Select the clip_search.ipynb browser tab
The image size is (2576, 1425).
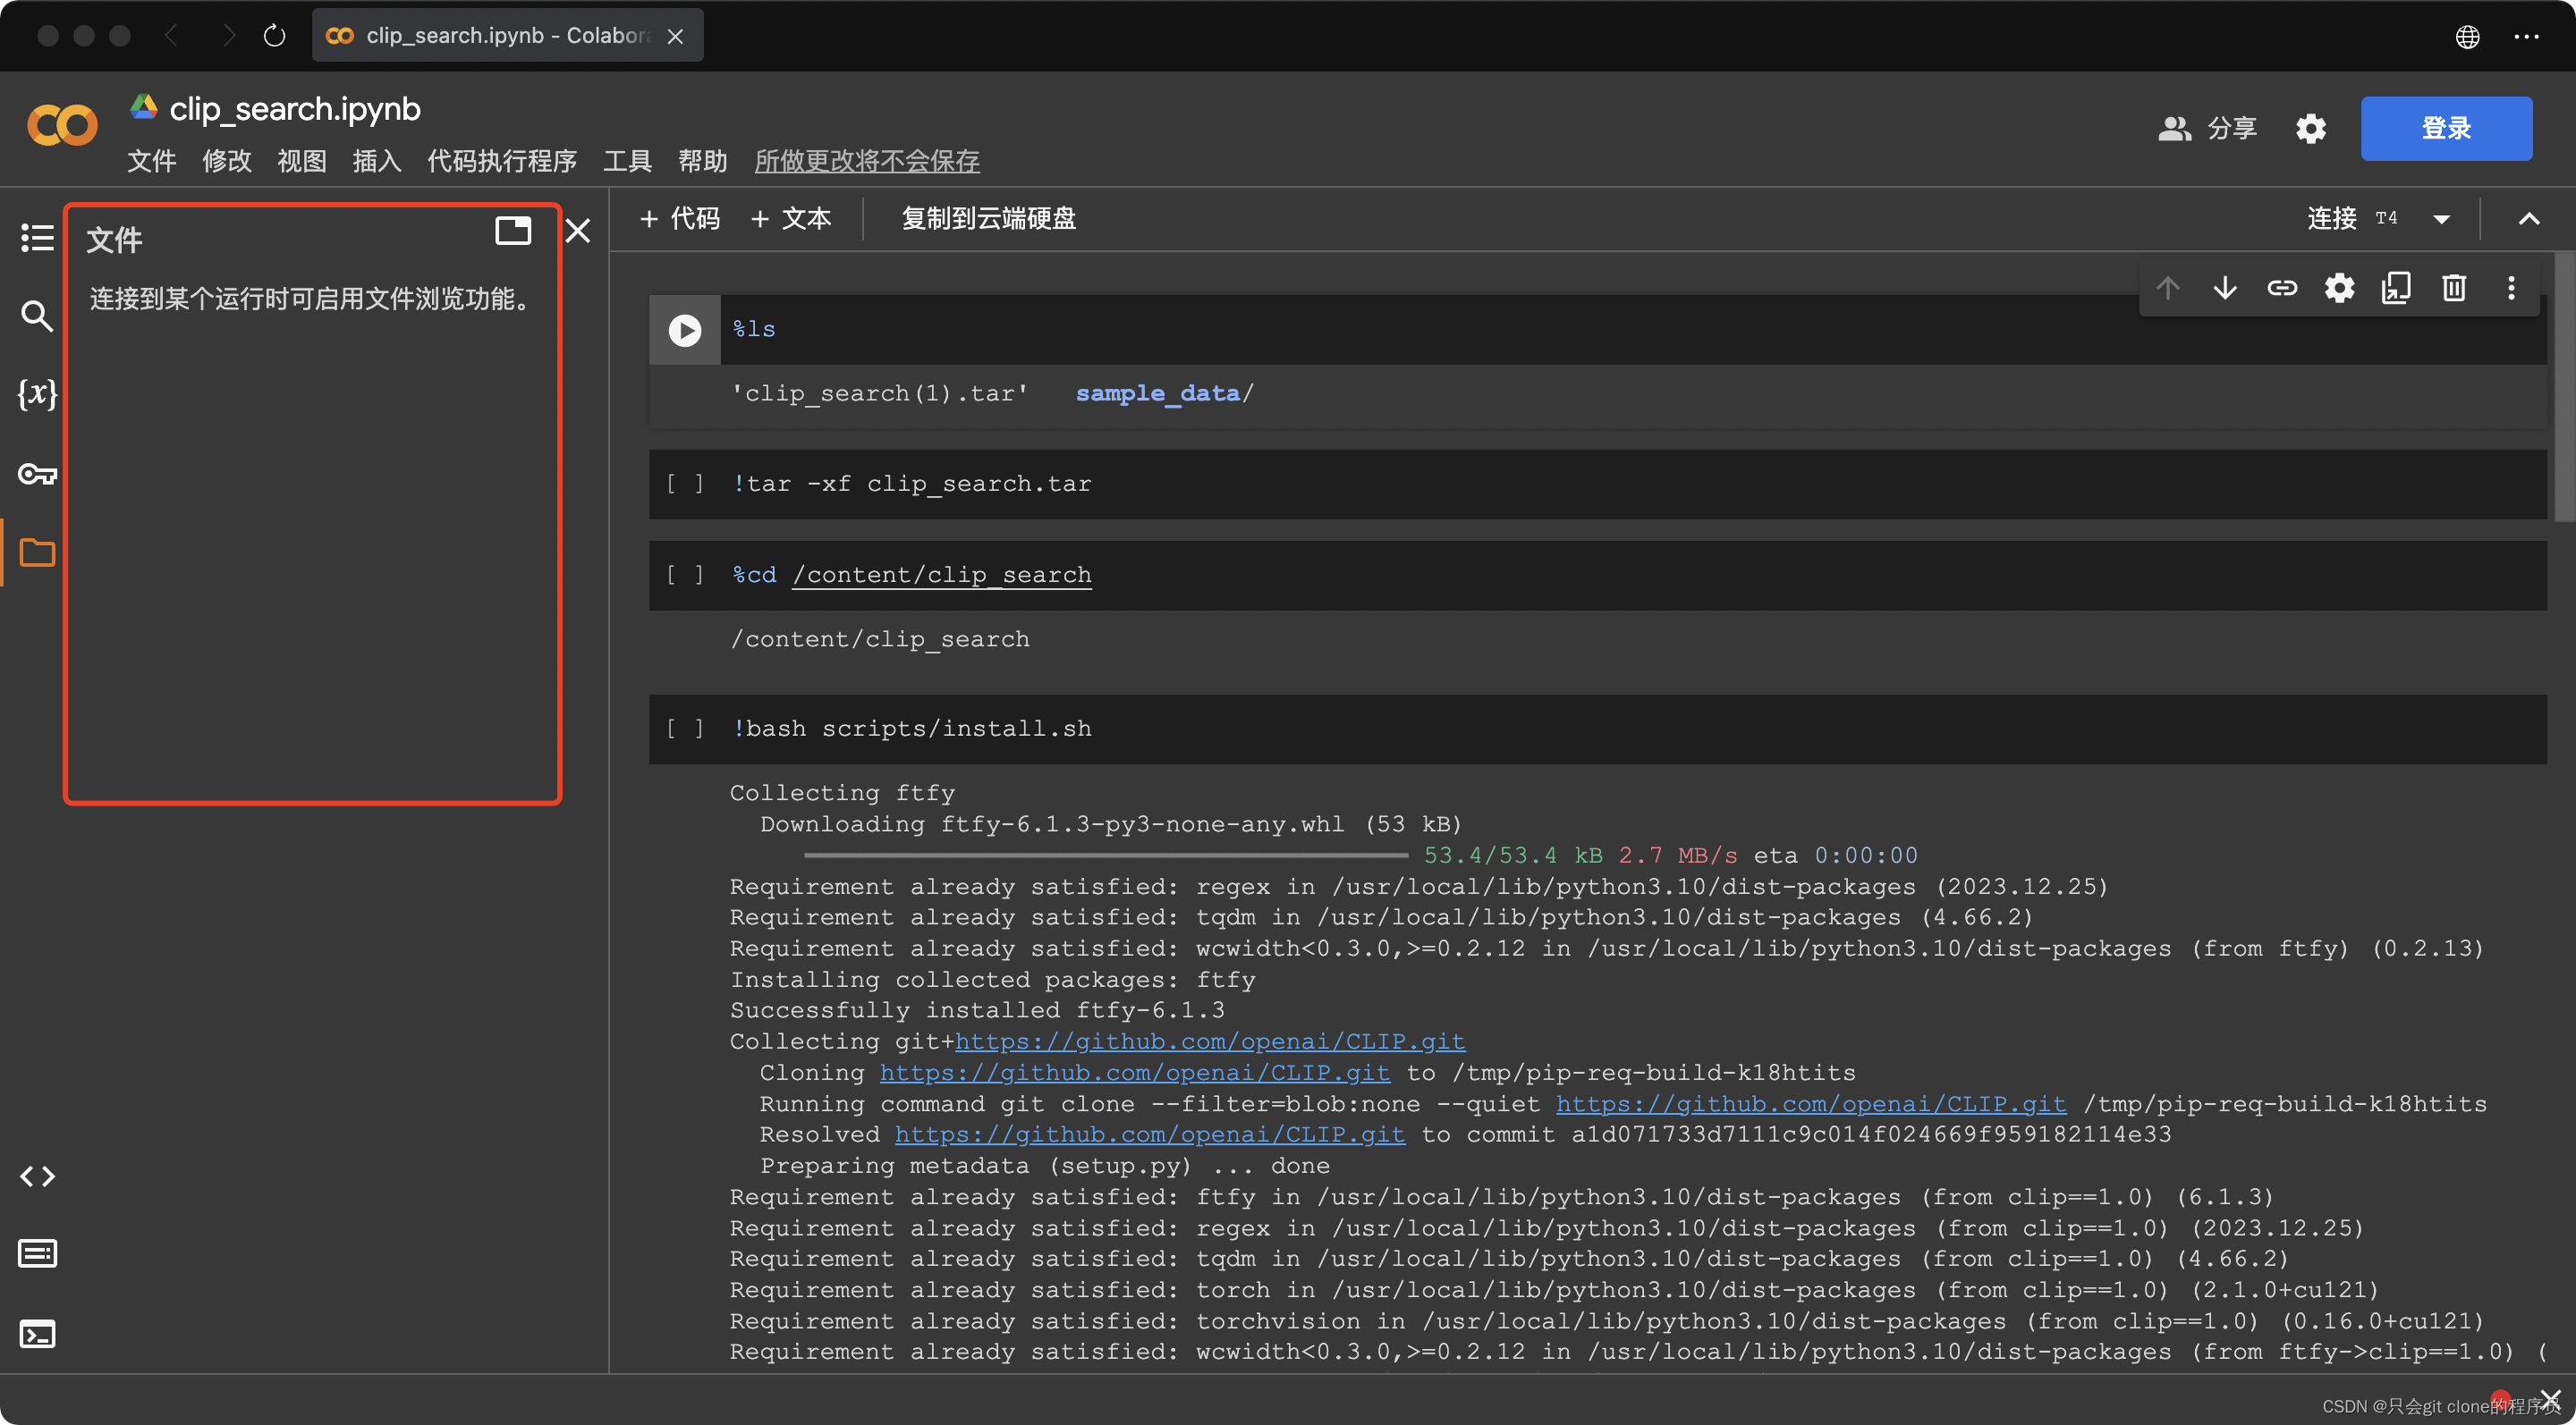(x=507, y=36)
